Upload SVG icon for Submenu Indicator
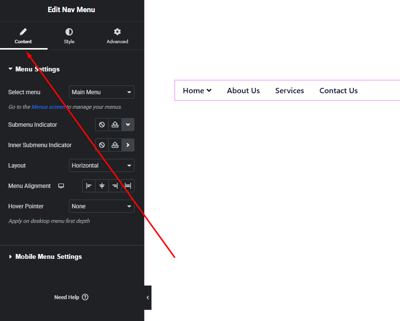This screenshot has width=400, height=321. point(115,125)
